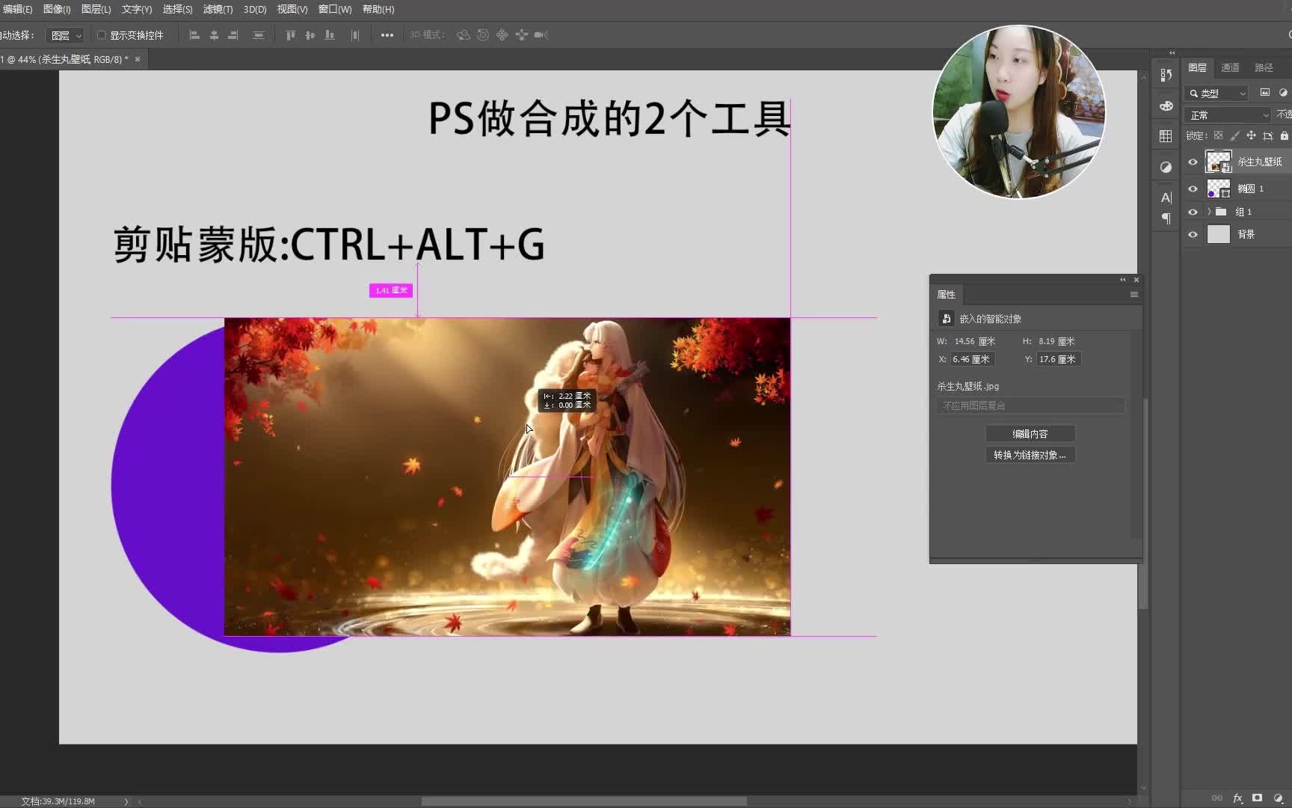Toggle visibility of the 背景 layer

[1193, 234]
